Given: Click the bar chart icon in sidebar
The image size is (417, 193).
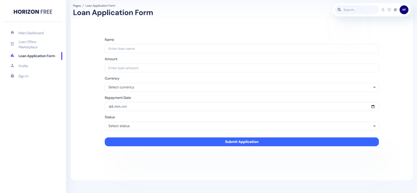Looking at the screenshot, I should click(x=12, y=56).
